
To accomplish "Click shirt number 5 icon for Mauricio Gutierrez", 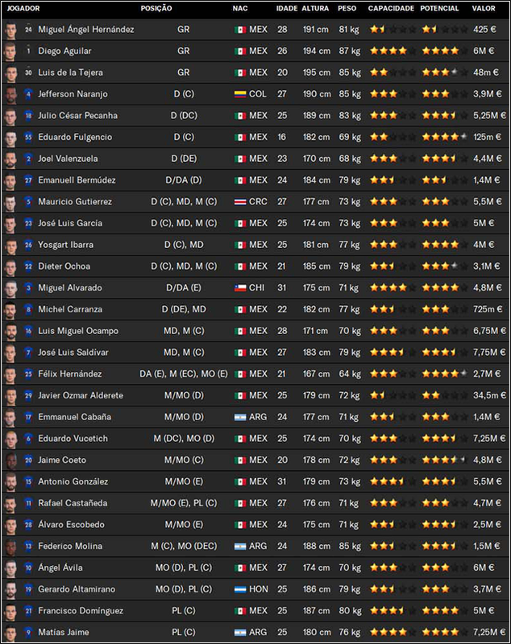I will 28,201.
